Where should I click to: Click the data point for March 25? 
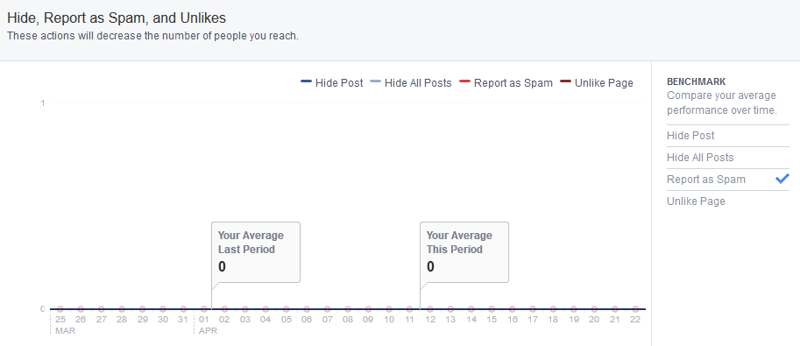[60, 308]
